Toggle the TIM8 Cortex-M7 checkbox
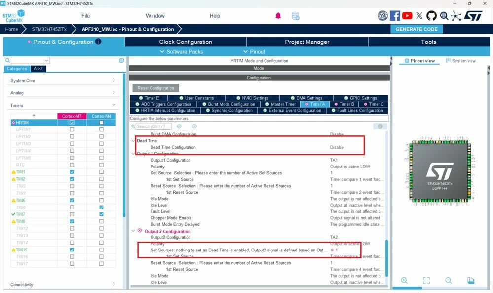 pyautogui.click(x=72, y=221)
